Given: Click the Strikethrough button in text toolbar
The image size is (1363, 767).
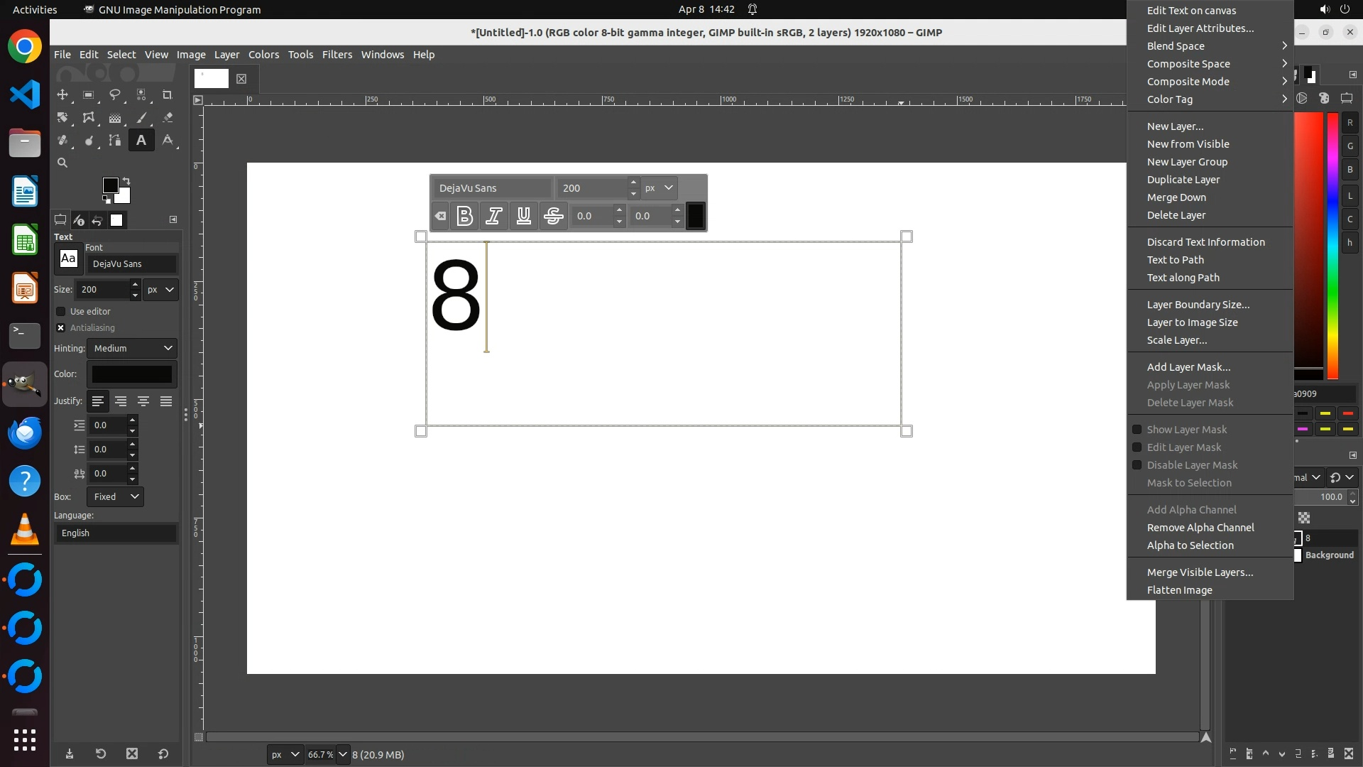Looking at the screenshot, I should (x=553, y=216).
